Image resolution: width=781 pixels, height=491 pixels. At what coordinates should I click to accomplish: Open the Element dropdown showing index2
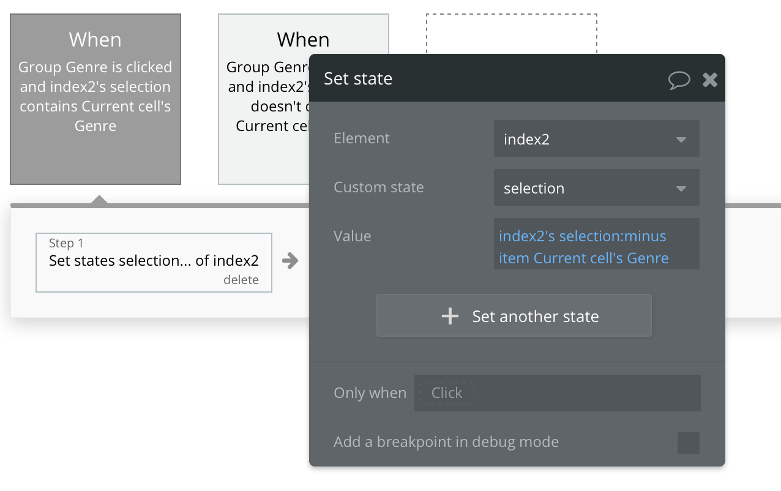tap(596, 139)
